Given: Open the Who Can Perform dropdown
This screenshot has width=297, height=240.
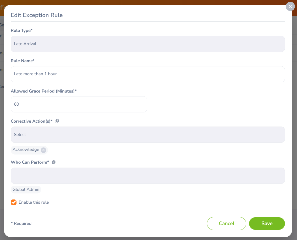Looking at the screenshot, I should coord(148,176).
